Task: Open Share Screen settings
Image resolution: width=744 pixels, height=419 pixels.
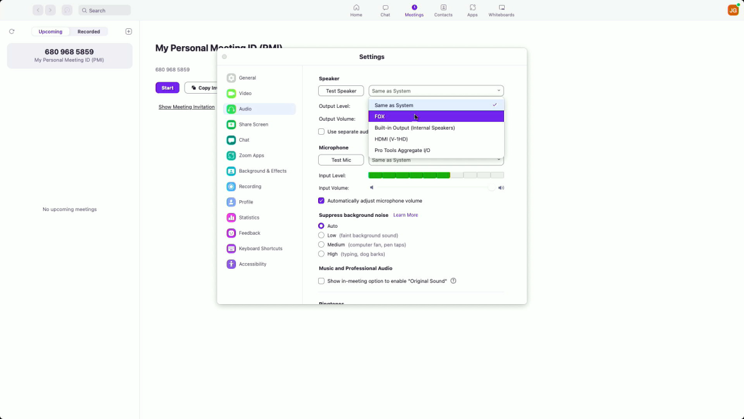Action: pyautogui.click(x=253, y=124)
